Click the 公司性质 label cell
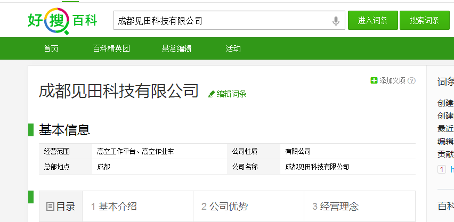Viewport: 454px width, 222px height. (254, 151)
